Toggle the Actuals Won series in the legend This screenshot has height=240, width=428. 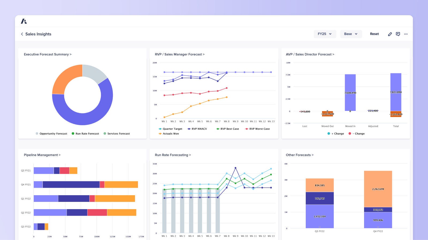pyautogui.click(x=160, y=134)
